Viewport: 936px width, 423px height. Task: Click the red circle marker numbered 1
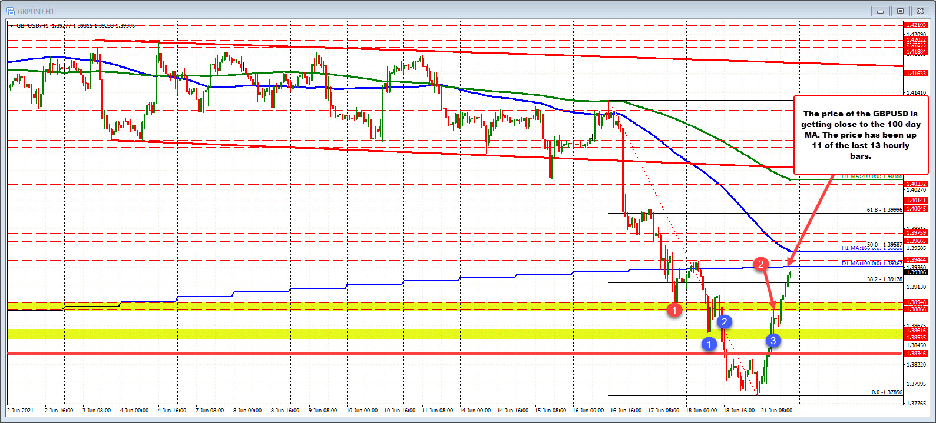pos(674,309)
